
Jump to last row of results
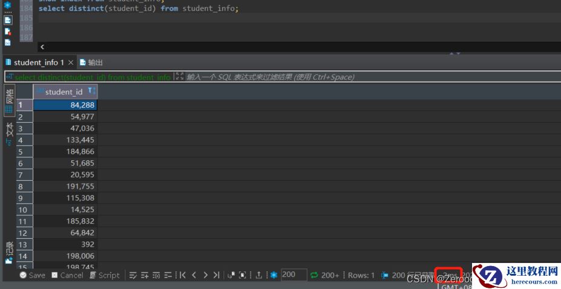pyautogui.click(x=217, y=275)
